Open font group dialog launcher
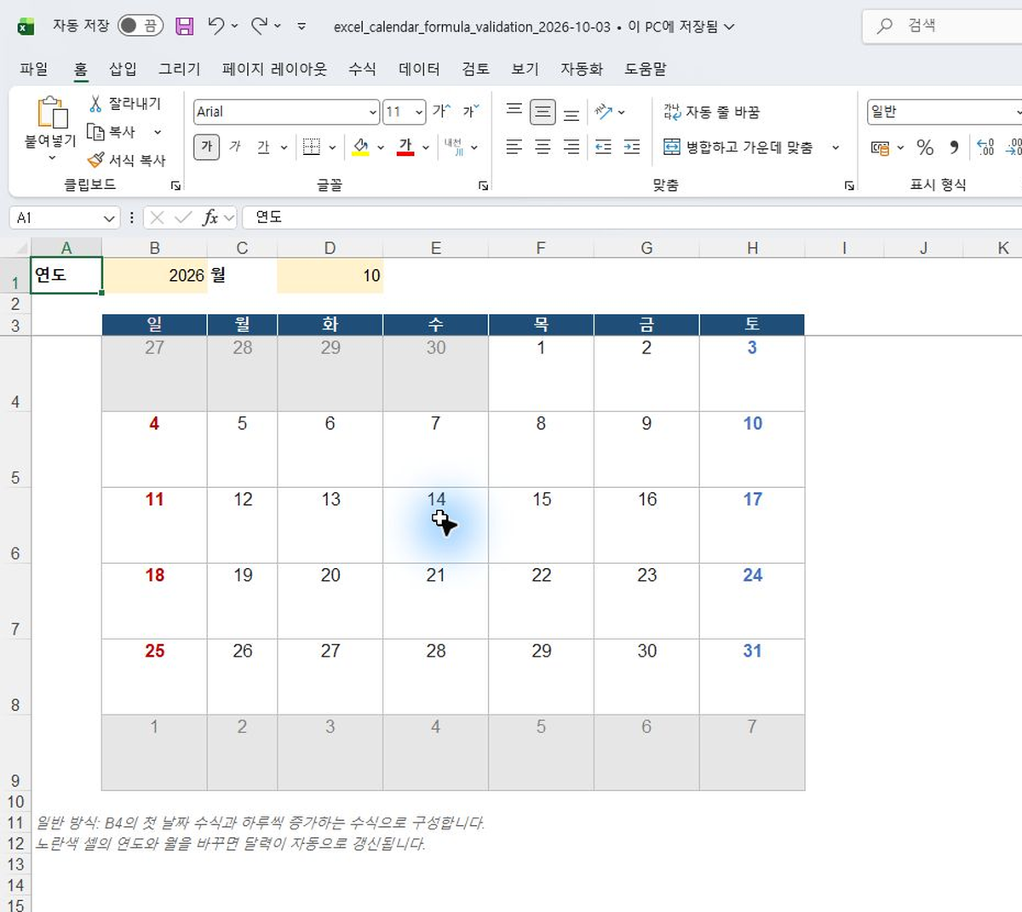 483,185
